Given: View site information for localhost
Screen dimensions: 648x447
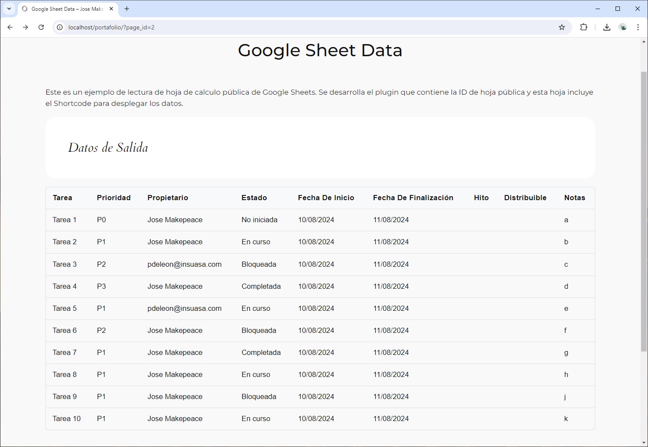Looking at the screenshot, I should pos(60,27).
